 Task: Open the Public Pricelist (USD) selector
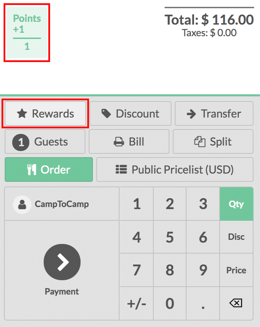pyautogui.click(x=175, y=169)
